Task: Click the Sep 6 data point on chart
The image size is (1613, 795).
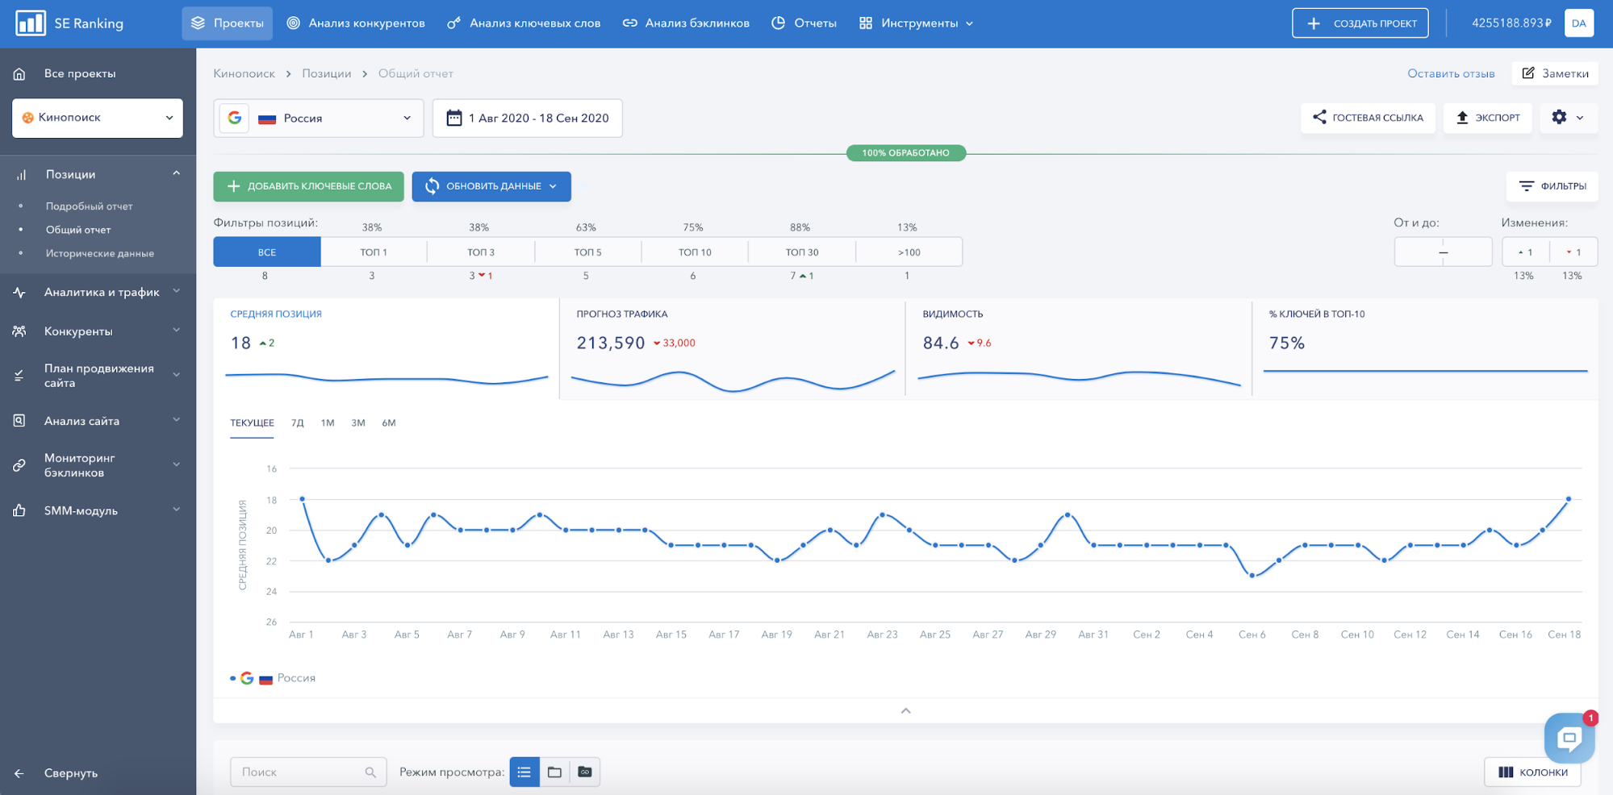Action: point(1252,576)
